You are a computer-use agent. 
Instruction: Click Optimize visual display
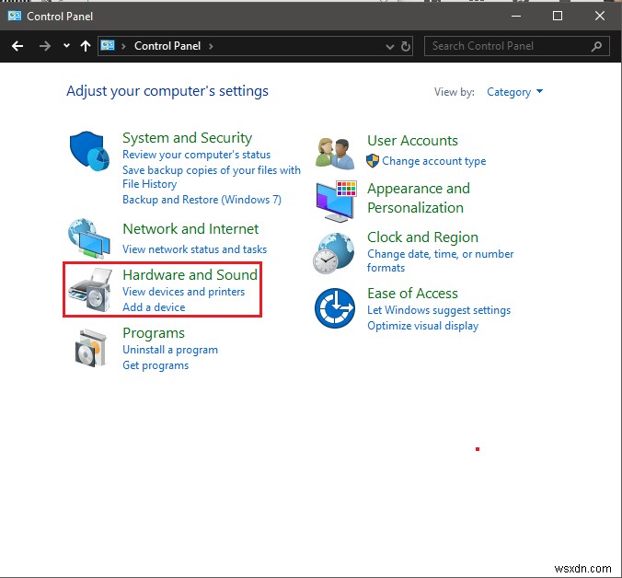pyautogui.click(x=423, y=326)
